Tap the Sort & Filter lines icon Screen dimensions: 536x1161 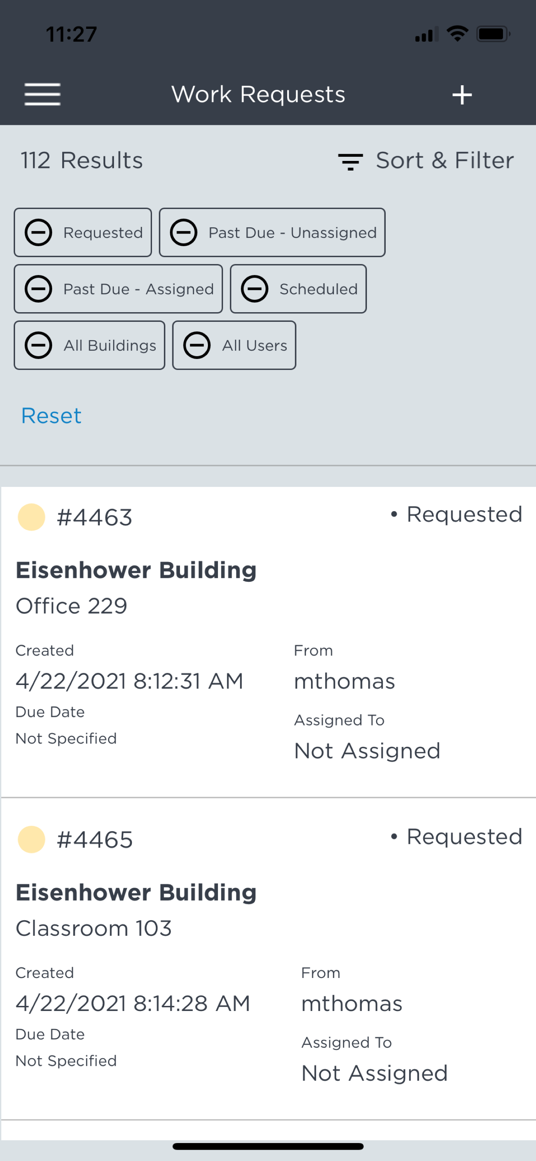click(x=350, y=161)
